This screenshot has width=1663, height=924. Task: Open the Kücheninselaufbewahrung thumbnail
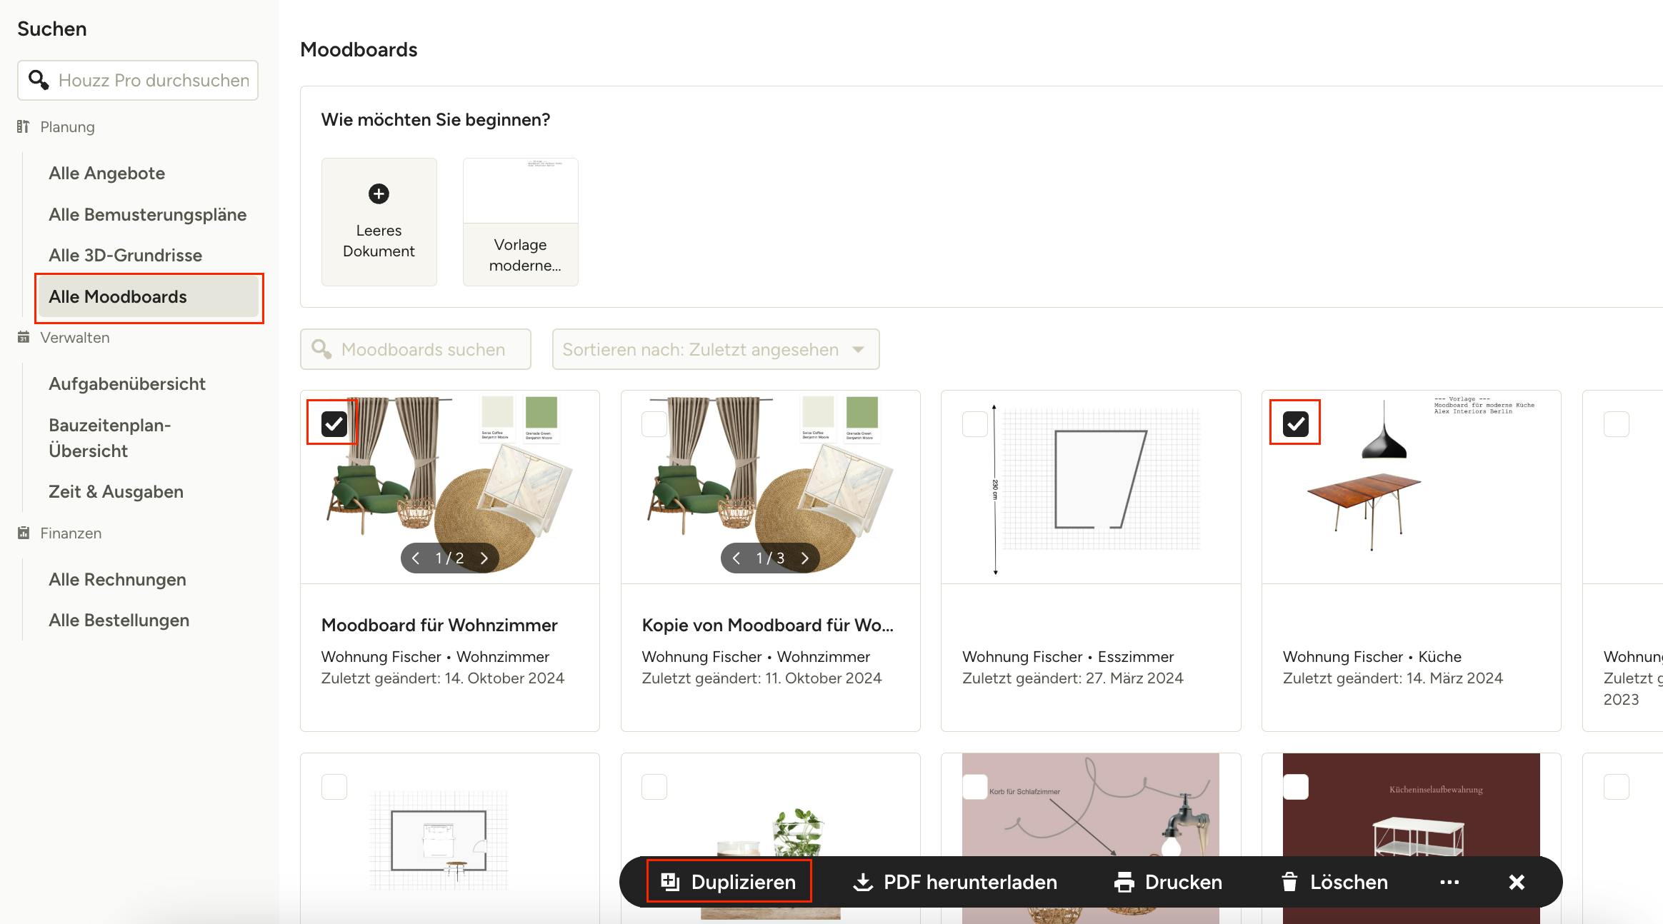click(x=1412, y=838)
